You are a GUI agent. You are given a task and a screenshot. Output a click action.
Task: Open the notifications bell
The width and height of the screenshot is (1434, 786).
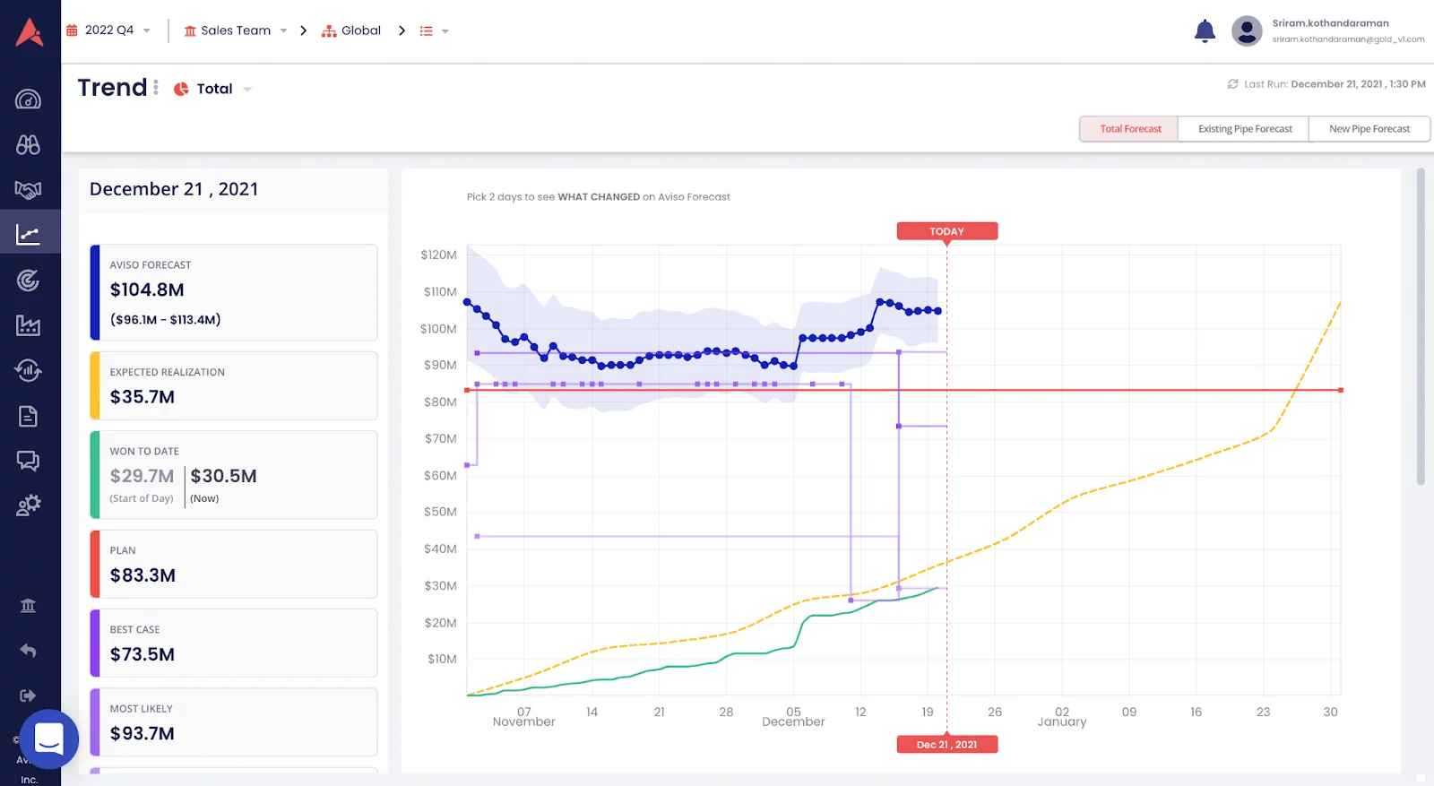coord(1205,31)
